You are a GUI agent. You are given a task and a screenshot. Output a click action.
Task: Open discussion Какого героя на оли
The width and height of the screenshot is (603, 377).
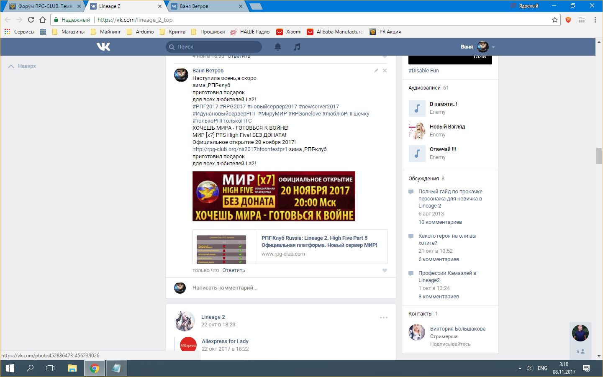(447, 239)
